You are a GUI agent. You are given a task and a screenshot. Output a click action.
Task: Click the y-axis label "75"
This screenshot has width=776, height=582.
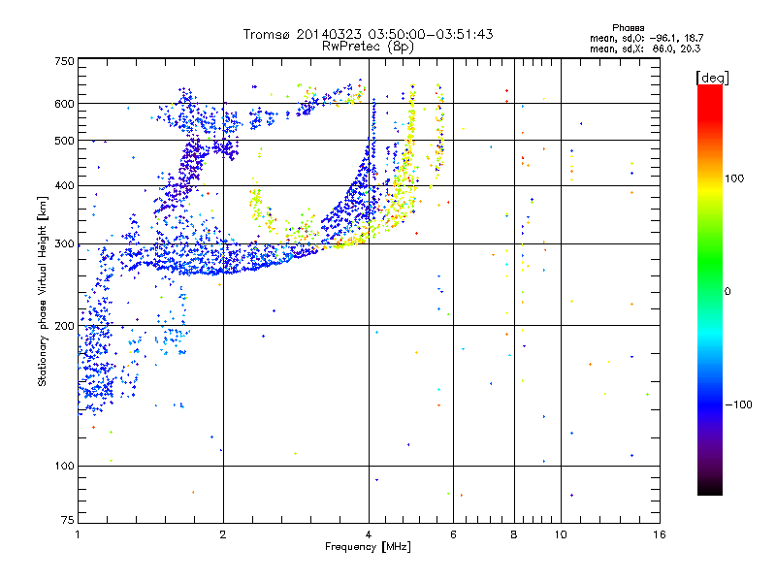pos(68,520)
